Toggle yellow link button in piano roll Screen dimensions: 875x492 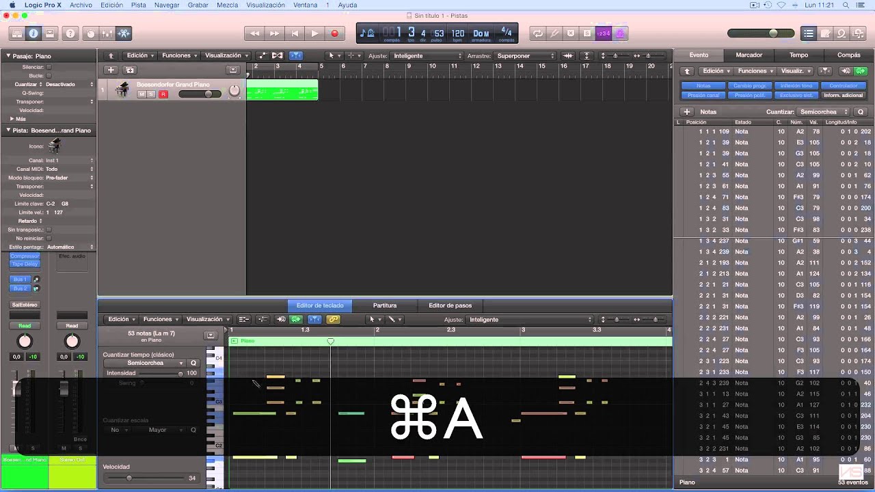[333, 319]
